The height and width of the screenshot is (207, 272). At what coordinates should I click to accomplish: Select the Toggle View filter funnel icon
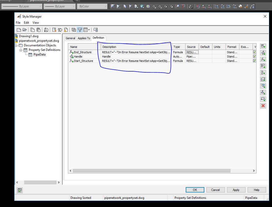(80, 30)
